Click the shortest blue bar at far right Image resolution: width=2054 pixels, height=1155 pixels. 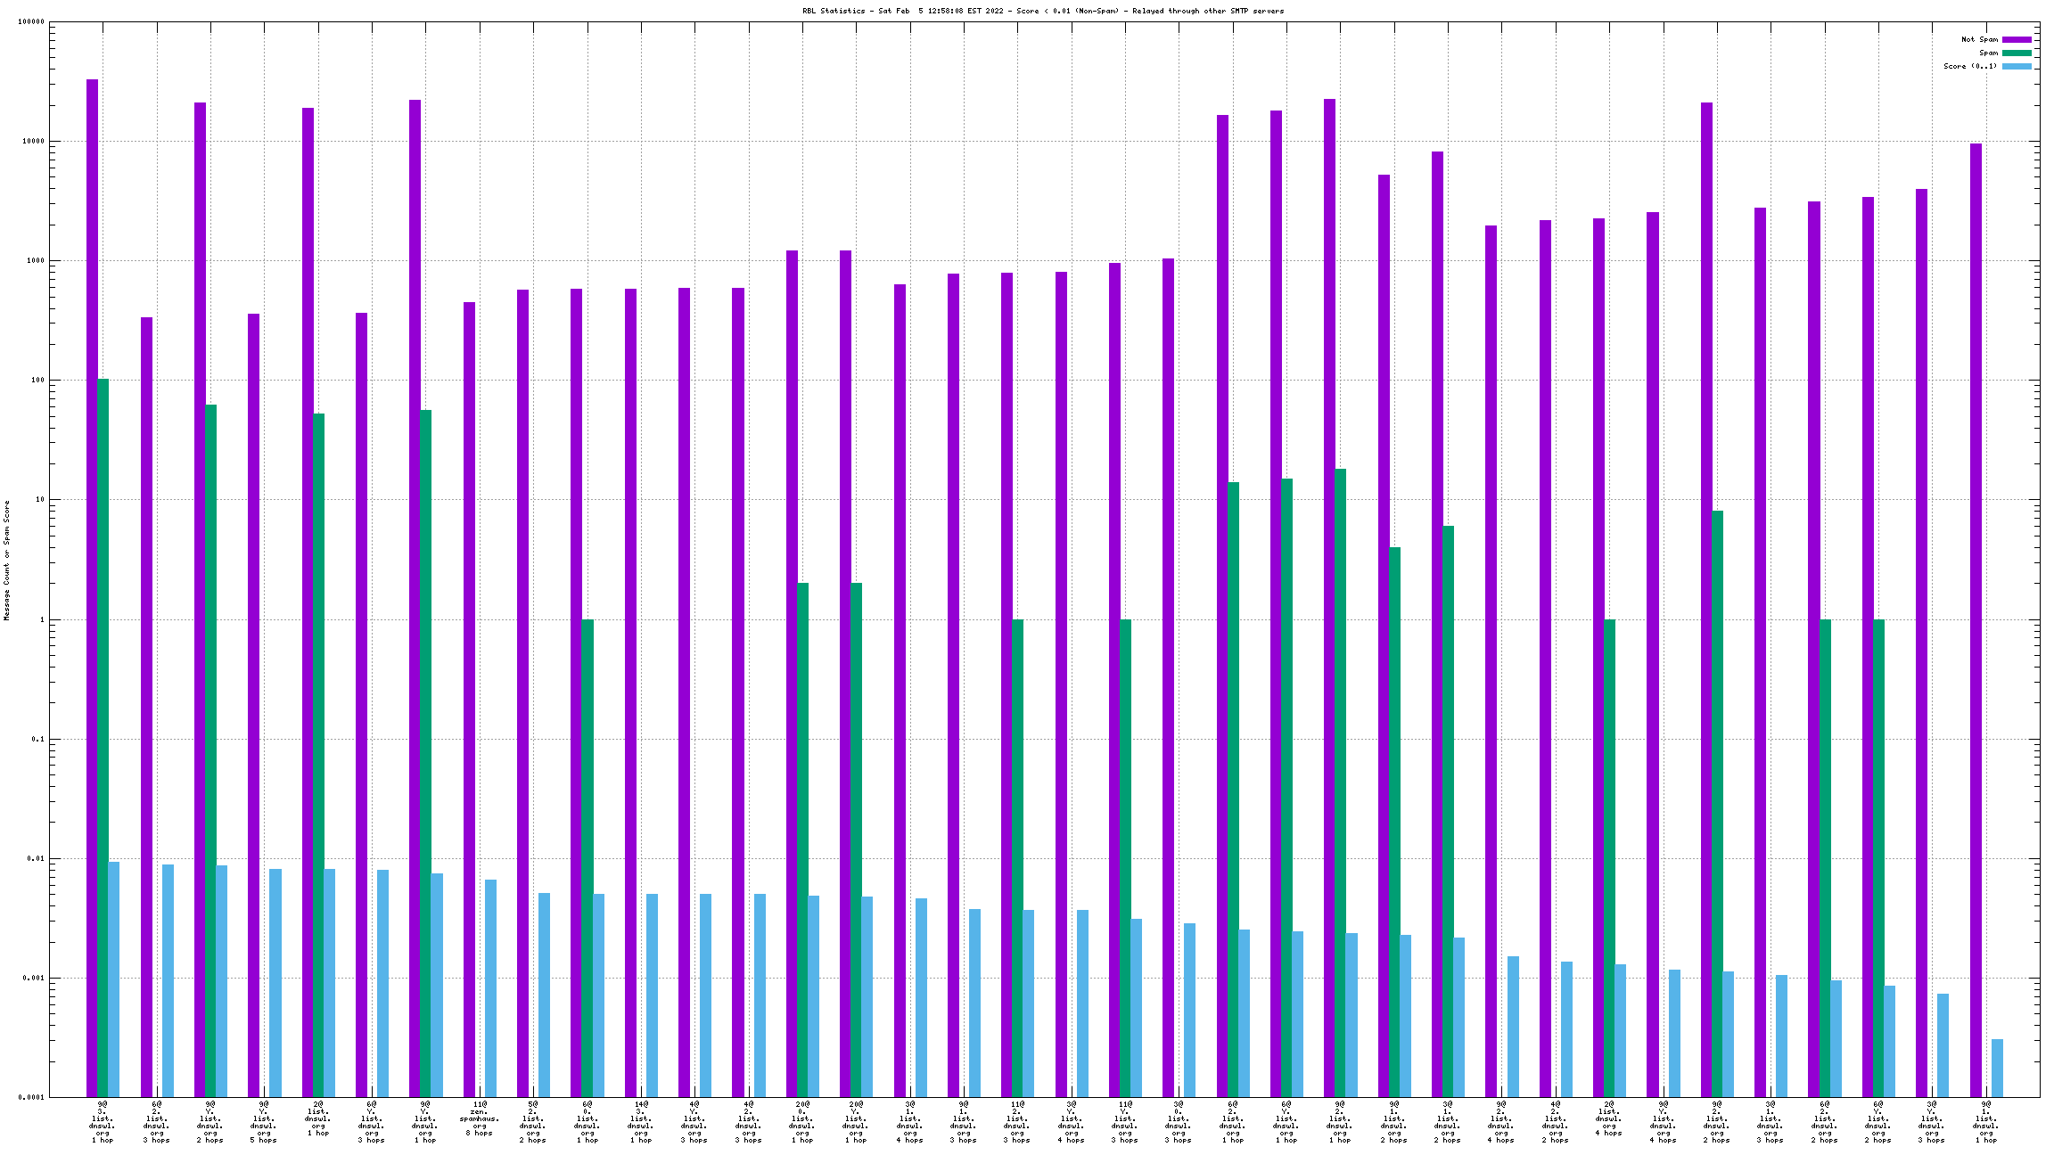1997,1068
